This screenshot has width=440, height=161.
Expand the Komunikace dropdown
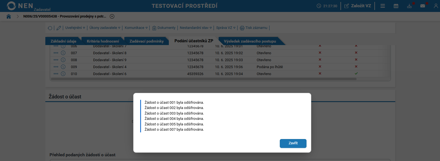click(136, 28)
